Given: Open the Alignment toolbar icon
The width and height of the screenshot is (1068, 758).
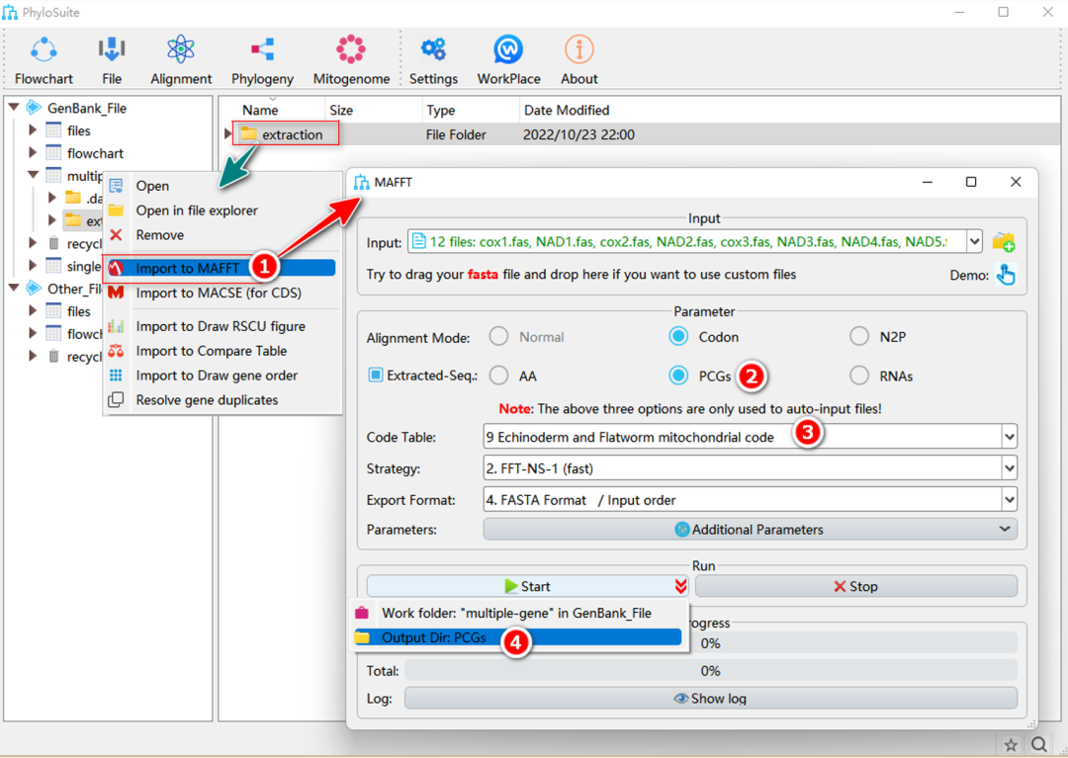Looking at the screenshot, I should tap(181, 50).
